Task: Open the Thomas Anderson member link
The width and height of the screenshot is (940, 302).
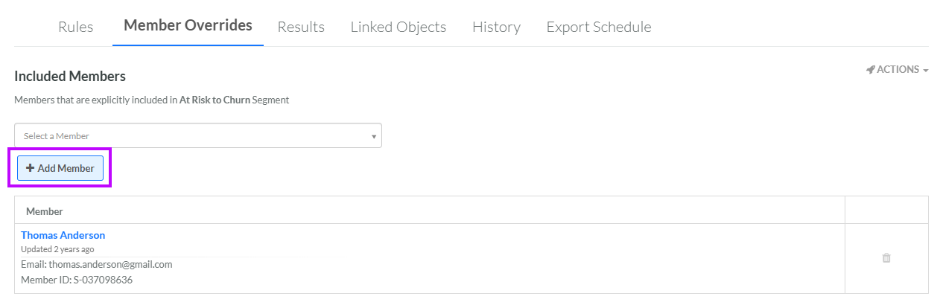Action: point(63,235)
